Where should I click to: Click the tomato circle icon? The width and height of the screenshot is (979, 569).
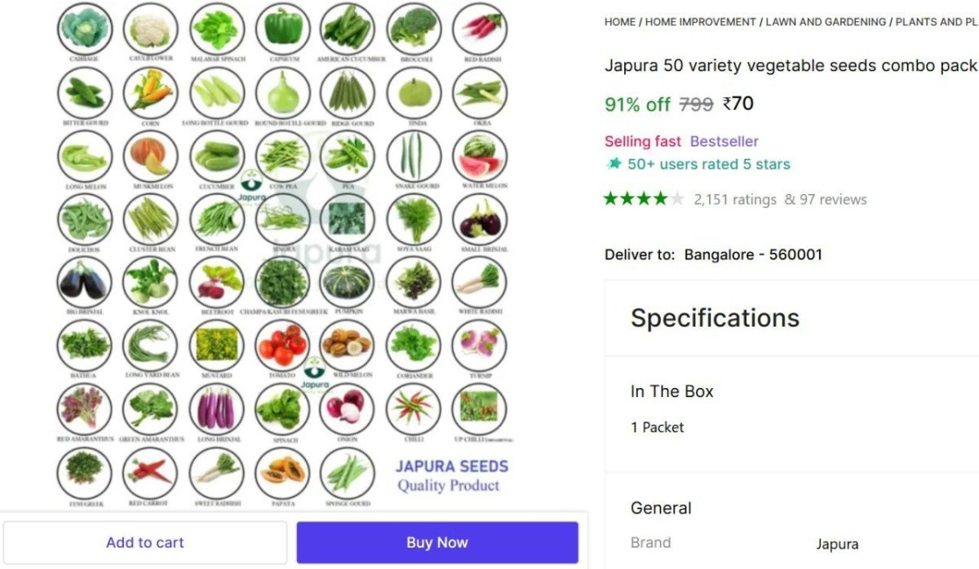coord(281,346)
